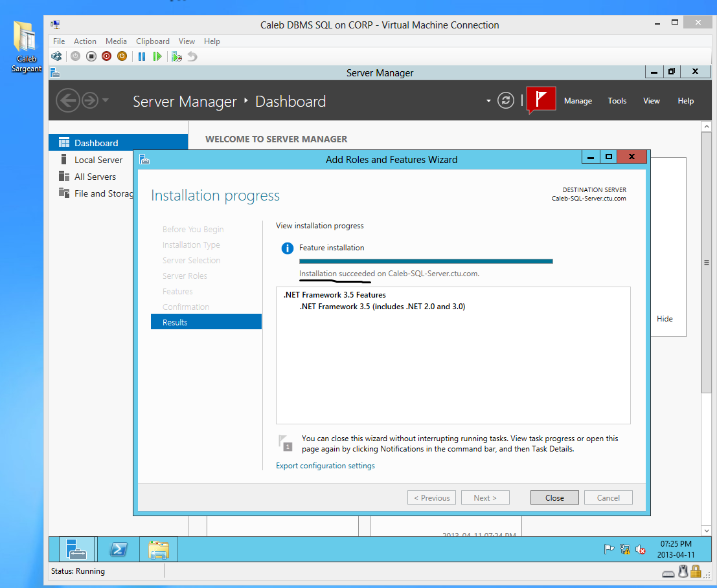Open VM Connection Help menu
Screen dimensions: 717x588
coord(212,41)
